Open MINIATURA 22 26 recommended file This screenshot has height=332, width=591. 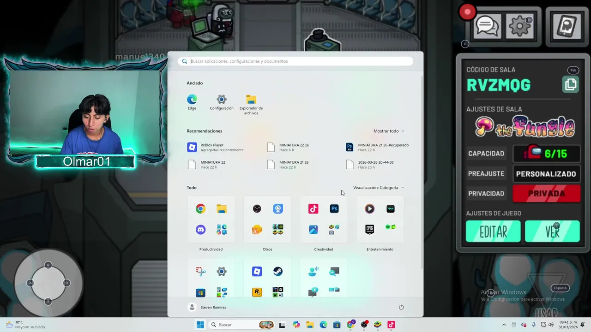289,147
